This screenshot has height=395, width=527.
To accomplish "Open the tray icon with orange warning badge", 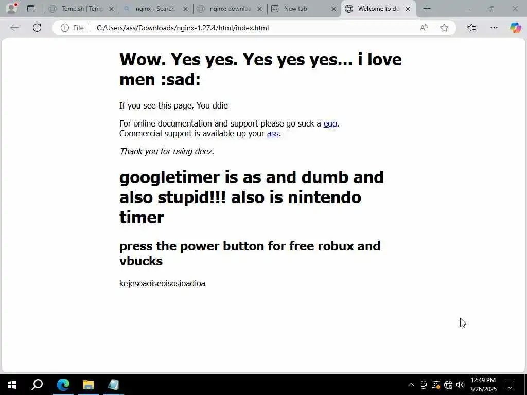I will [436, 385].
